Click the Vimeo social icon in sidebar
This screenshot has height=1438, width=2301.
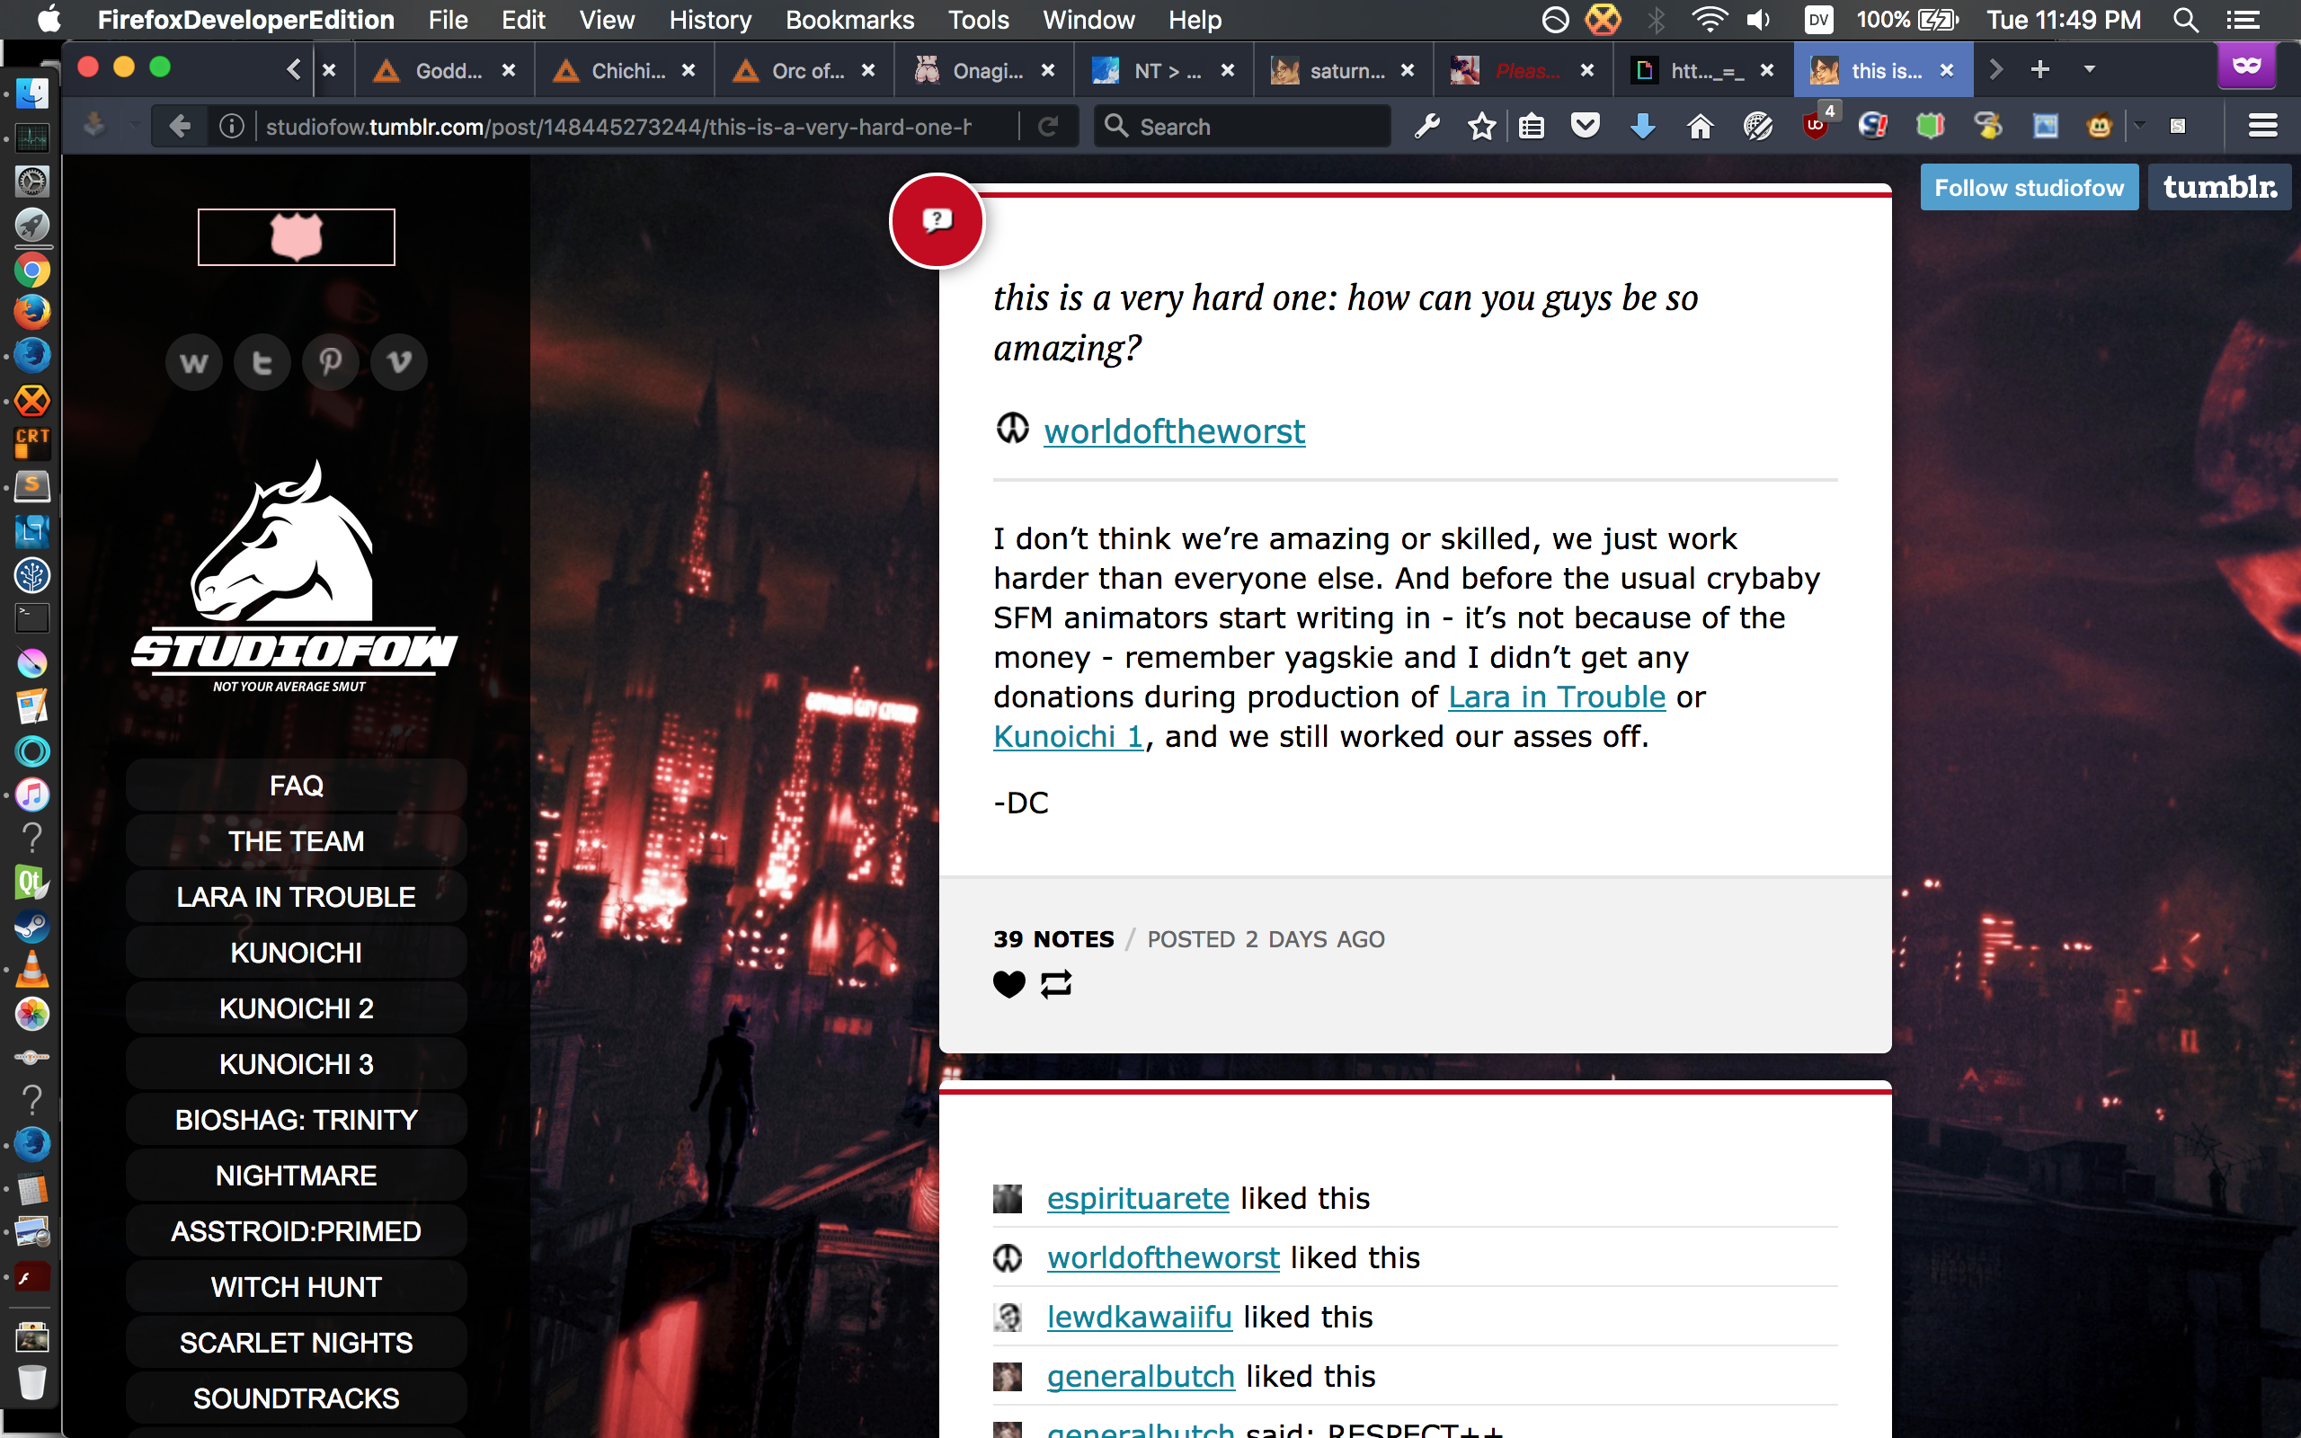(x=399, y=362)
